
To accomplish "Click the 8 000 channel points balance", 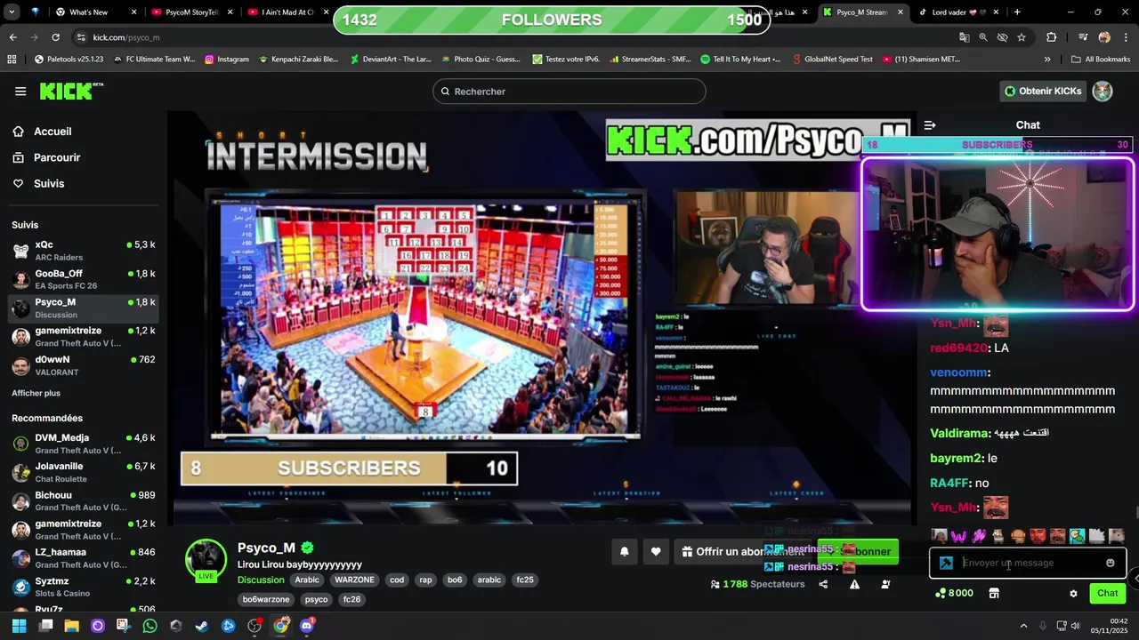I will click(x=954, y=593).
